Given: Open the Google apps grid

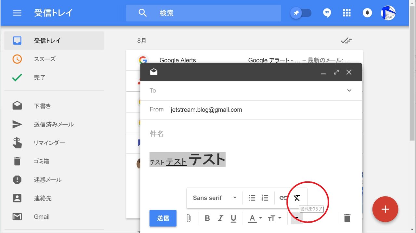Looking at the screenshot, I should (x=347, y=13).
